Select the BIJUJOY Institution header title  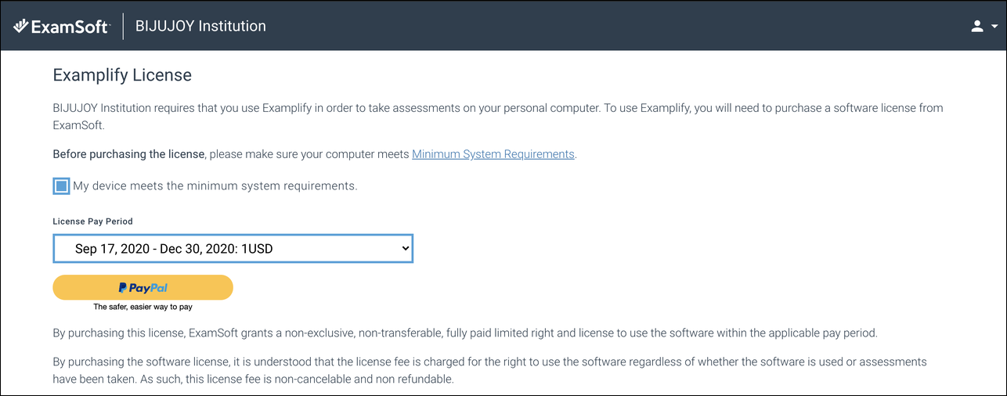pos(200,26)
